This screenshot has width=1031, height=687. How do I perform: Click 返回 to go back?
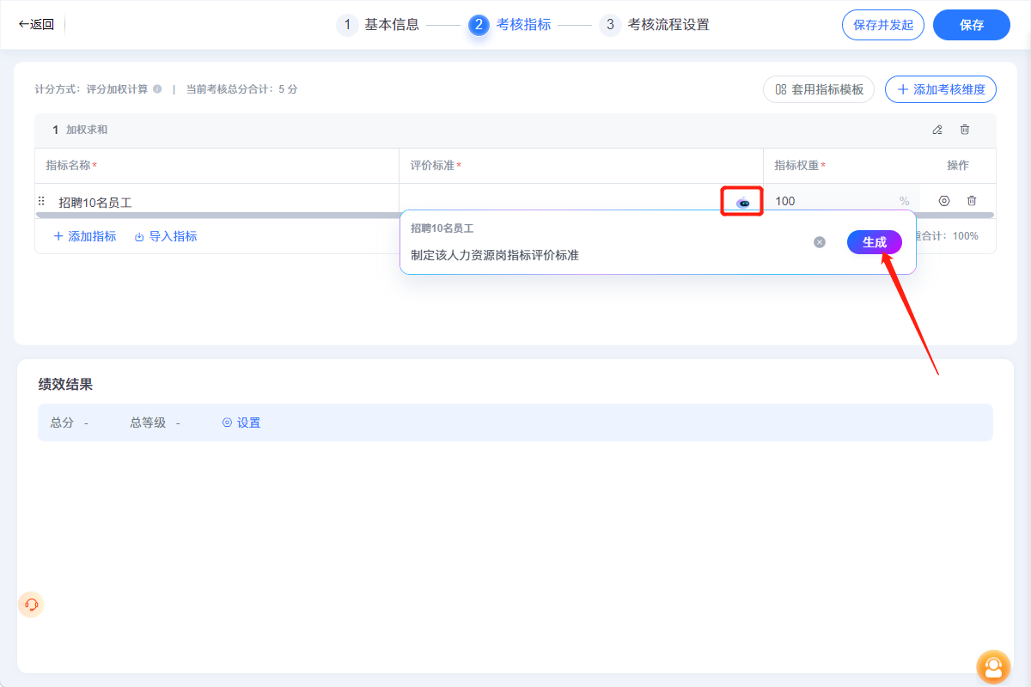pos(37,24)
